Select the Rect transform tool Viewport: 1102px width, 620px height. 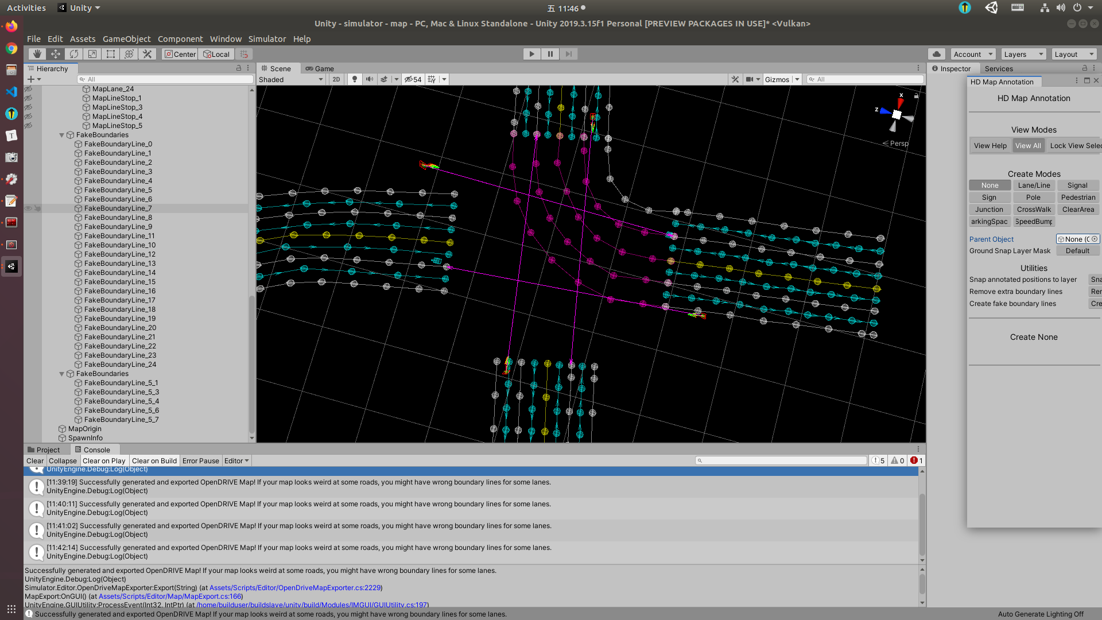tap(110, 54)
